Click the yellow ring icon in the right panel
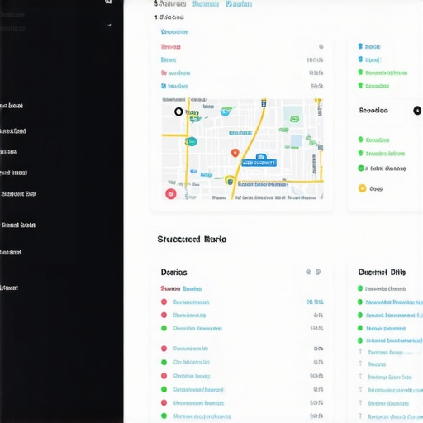 click(362, 188)
